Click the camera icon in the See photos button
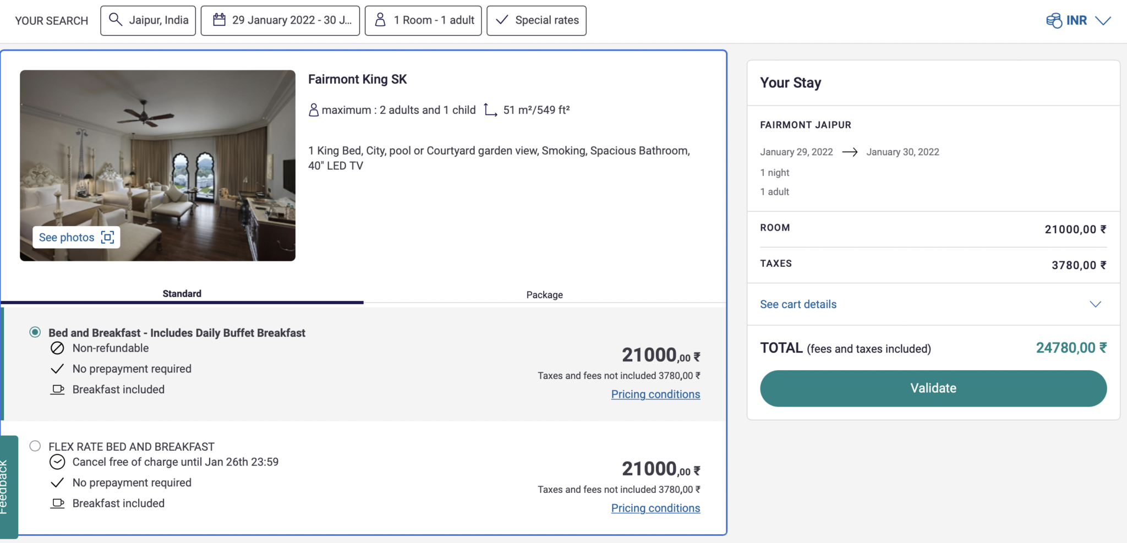The image size is (1127, 543). 107,237
